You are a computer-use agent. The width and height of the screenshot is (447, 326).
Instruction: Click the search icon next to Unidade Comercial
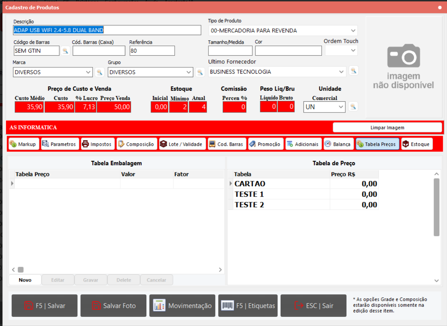point(353,106)
